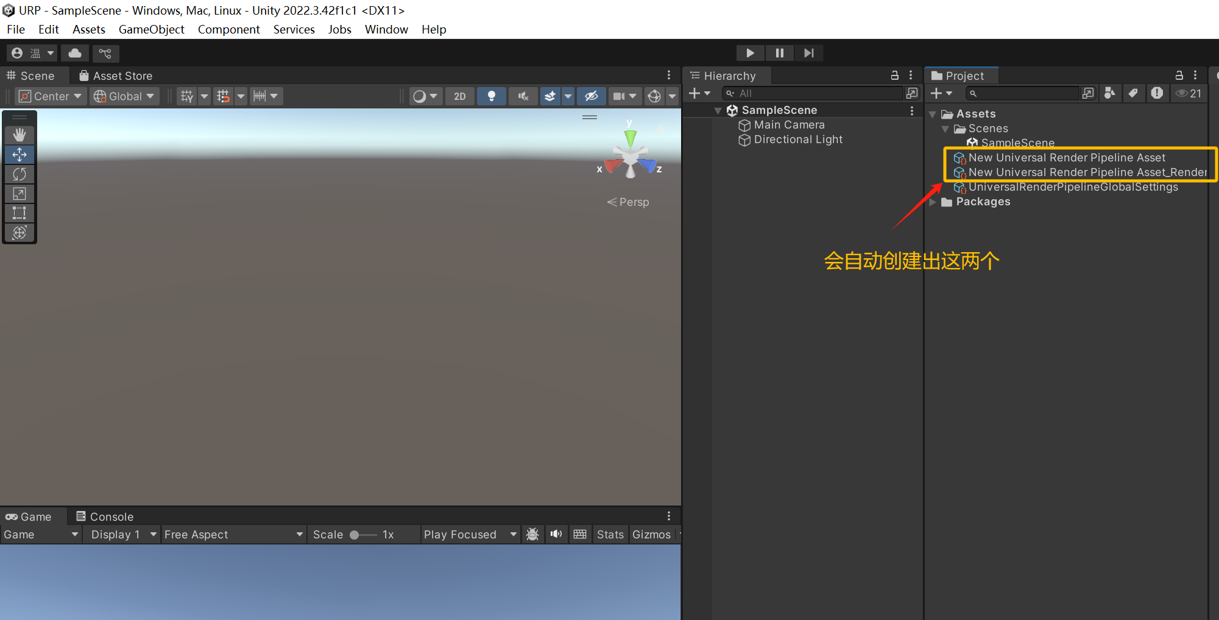Collapse the Scenes folder

coord(945,129)
